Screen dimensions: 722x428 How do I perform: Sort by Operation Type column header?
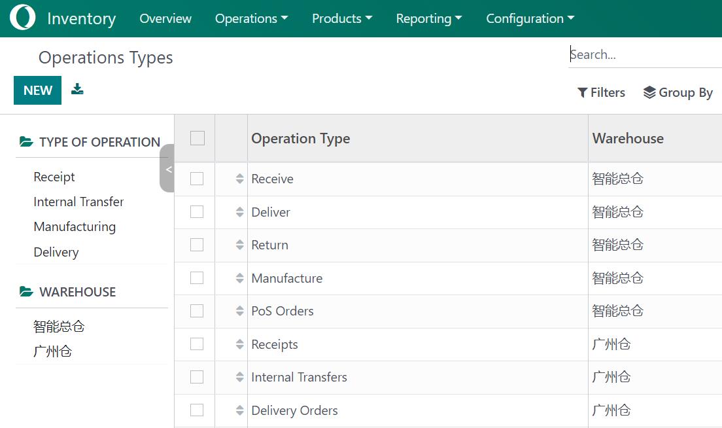(301, 138)
